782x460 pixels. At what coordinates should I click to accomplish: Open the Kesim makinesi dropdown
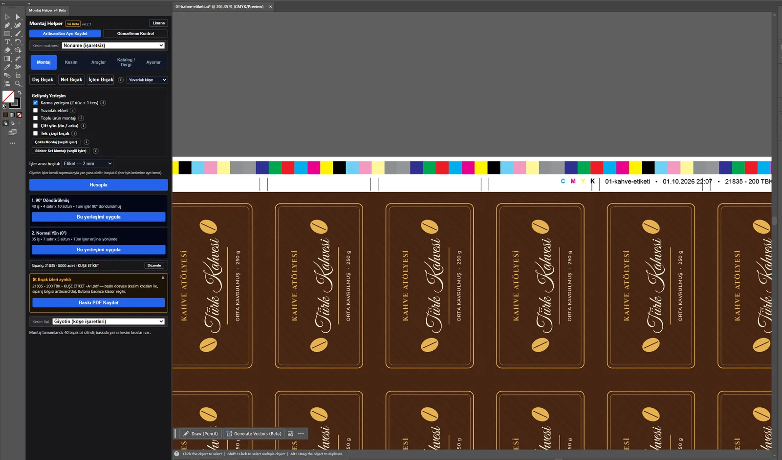(113, 45)
